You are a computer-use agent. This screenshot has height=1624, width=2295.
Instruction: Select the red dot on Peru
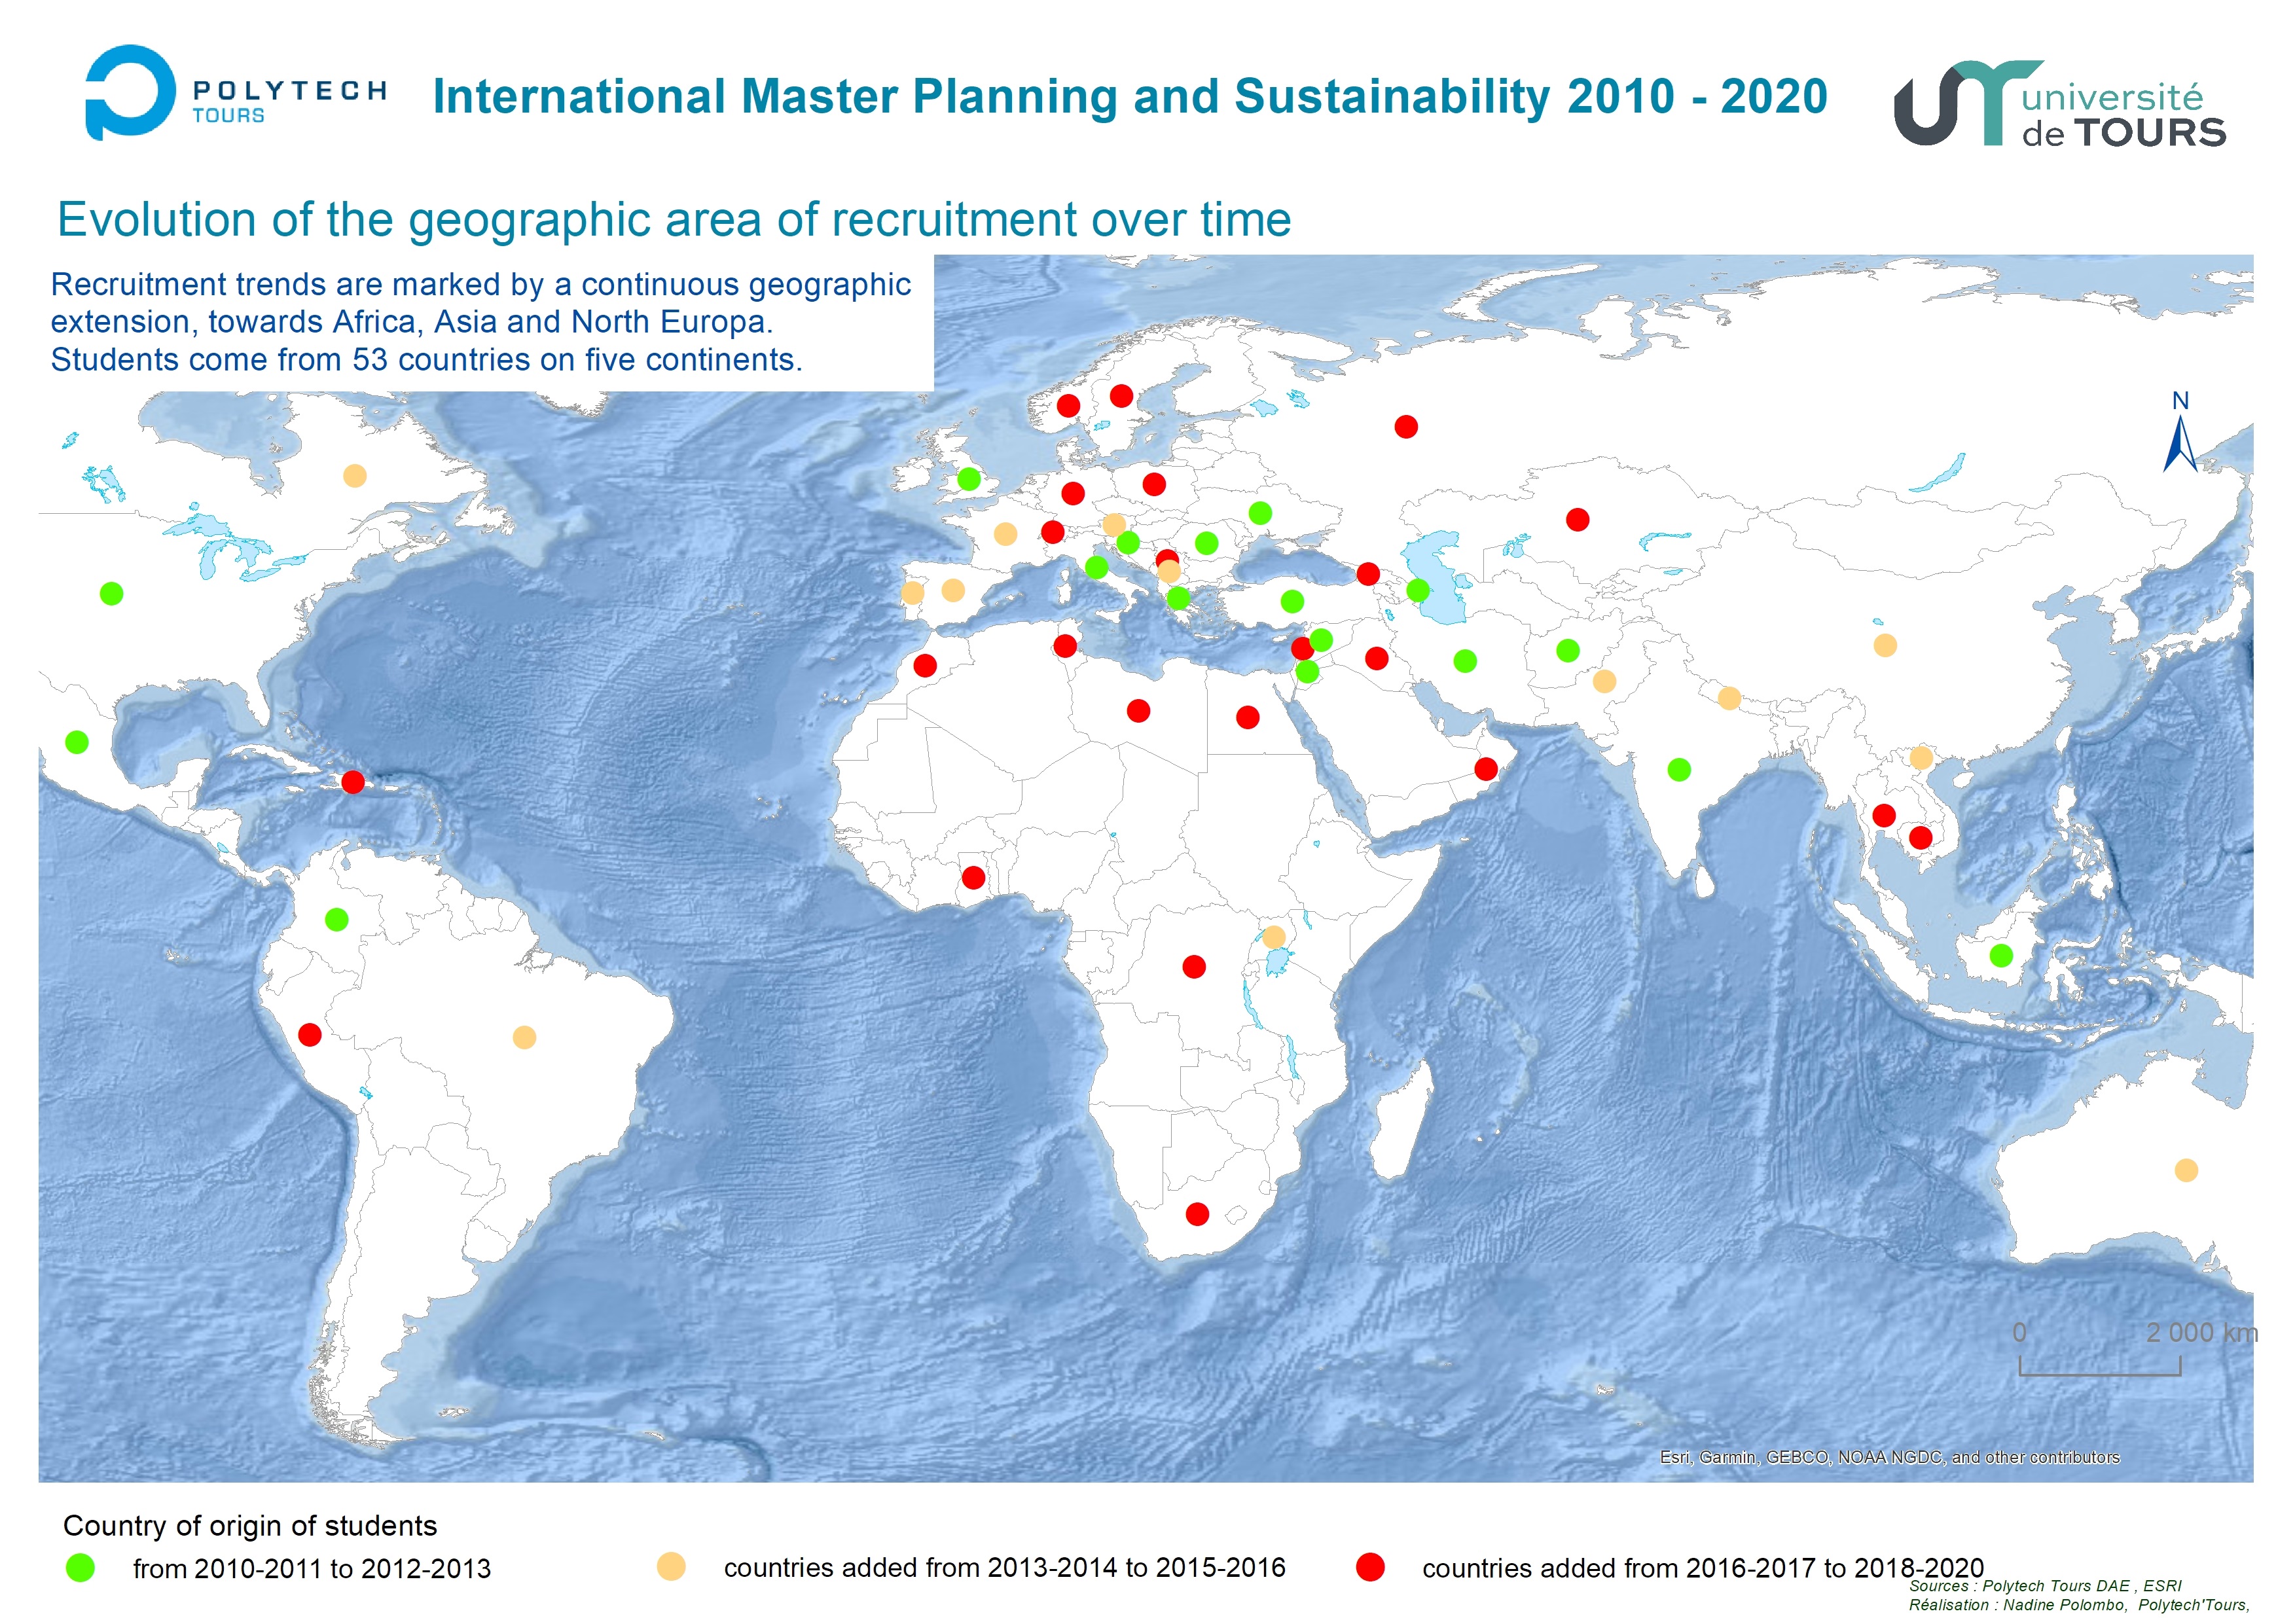coord(310,1035)
